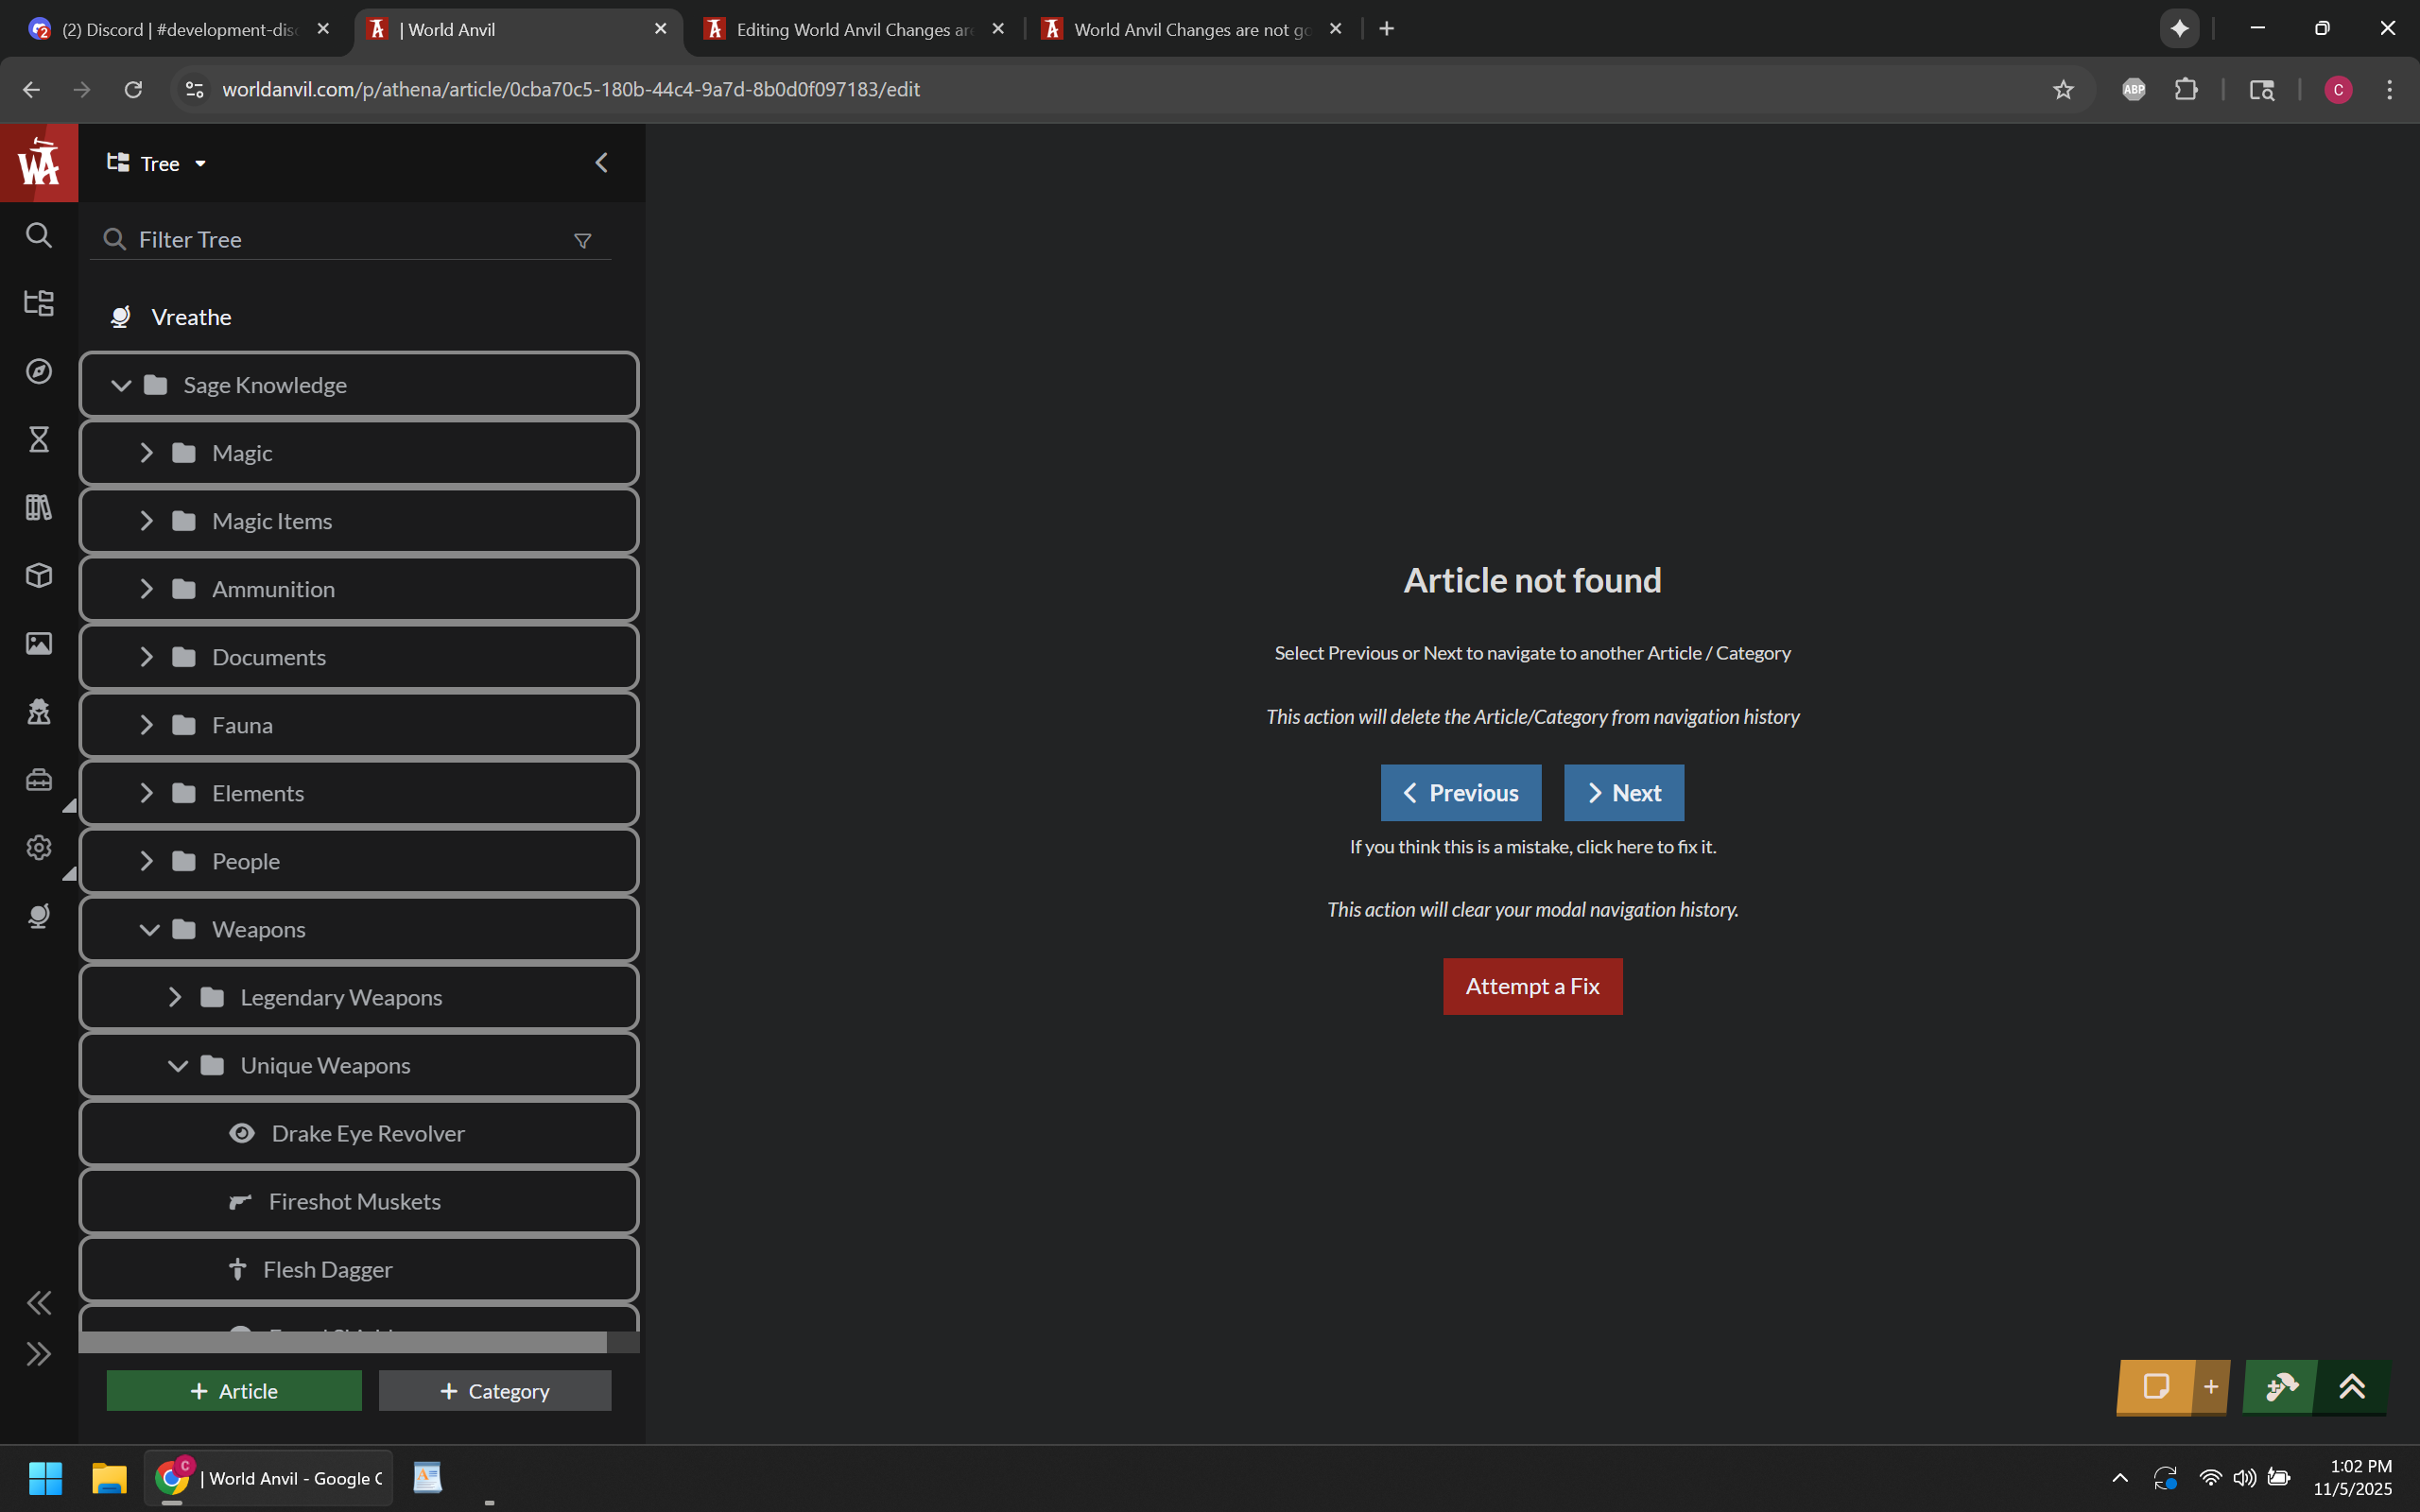Viewport: 2420px width, 1512px height.
Task: Open the images gallery sidebar icon
Action: coord(39,643)
